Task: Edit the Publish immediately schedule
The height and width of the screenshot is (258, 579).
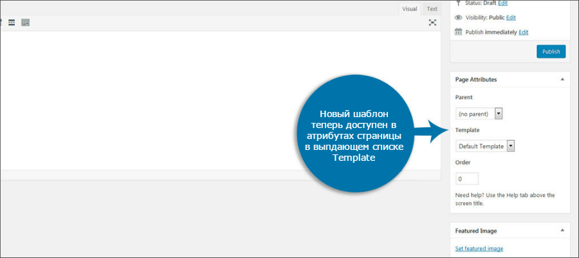Action: pos(523,32)
